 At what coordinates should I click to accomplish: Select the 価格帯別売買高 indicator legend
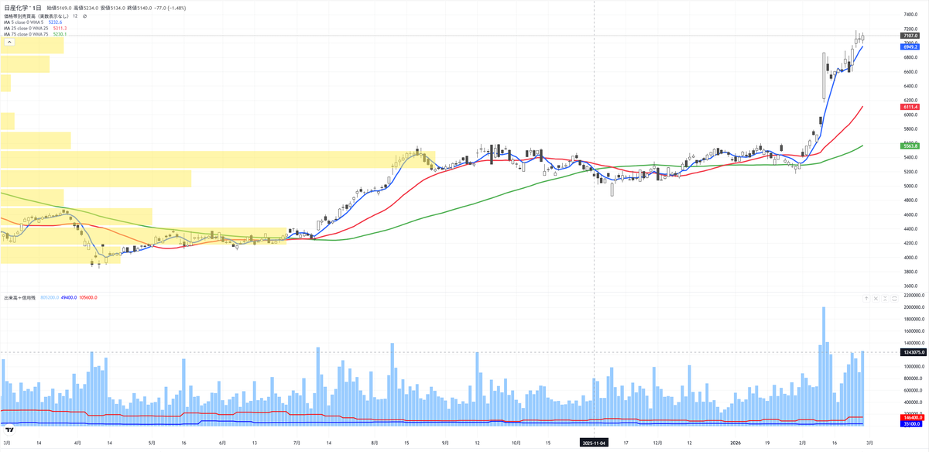[x=35, y=15]
